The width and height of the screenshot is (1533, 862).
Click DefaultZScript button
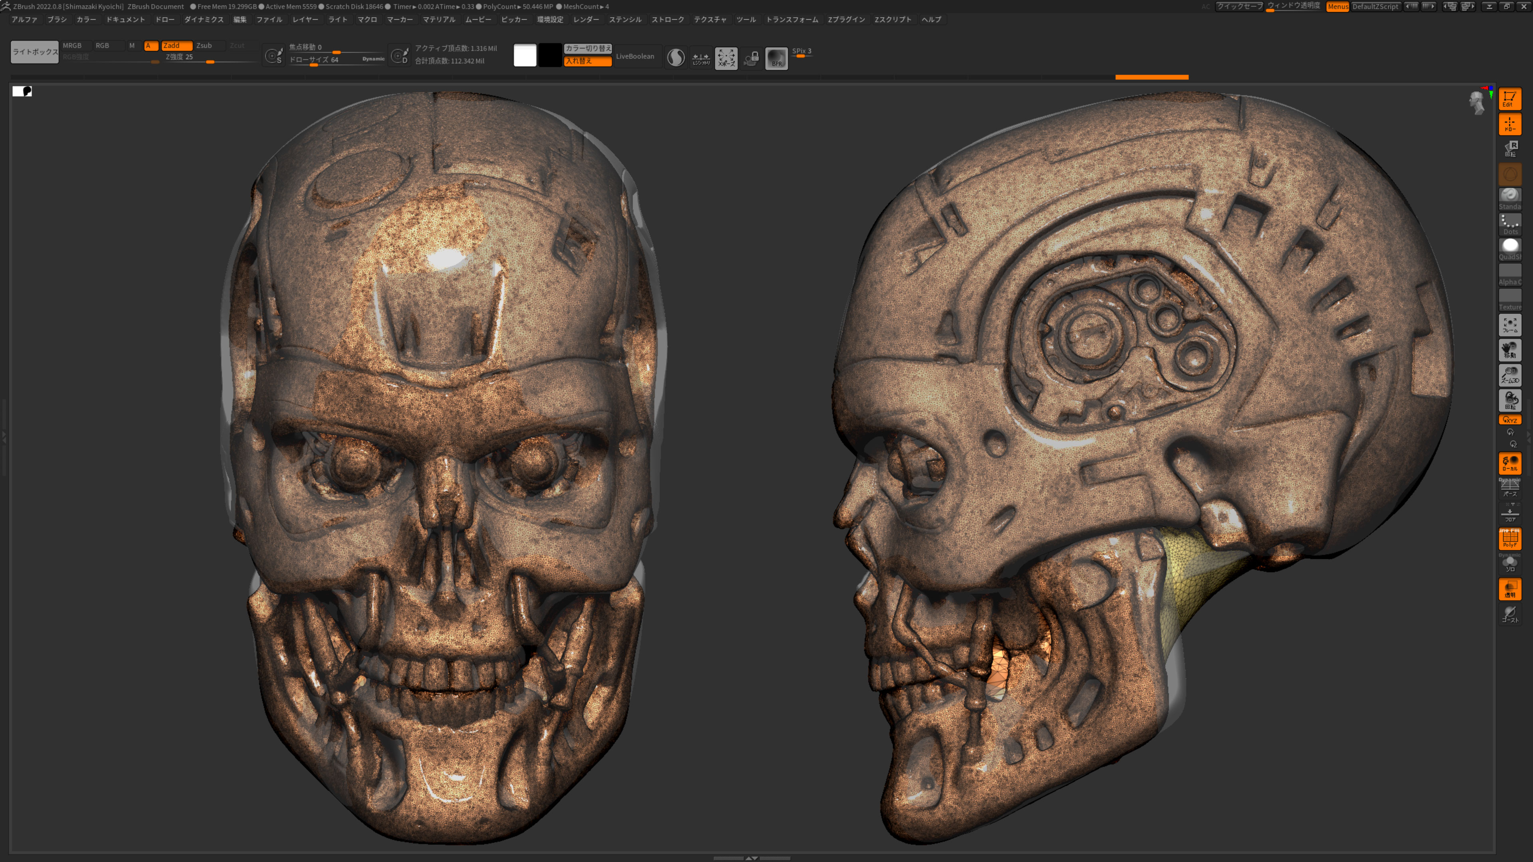tap(1376, 6)
